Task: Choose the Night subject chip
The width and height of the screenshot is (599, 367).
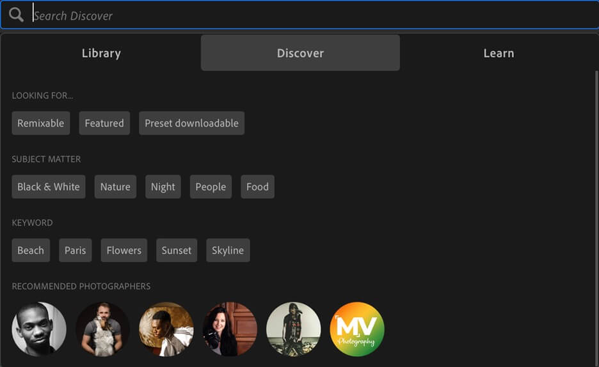Action: pos(163,187)
